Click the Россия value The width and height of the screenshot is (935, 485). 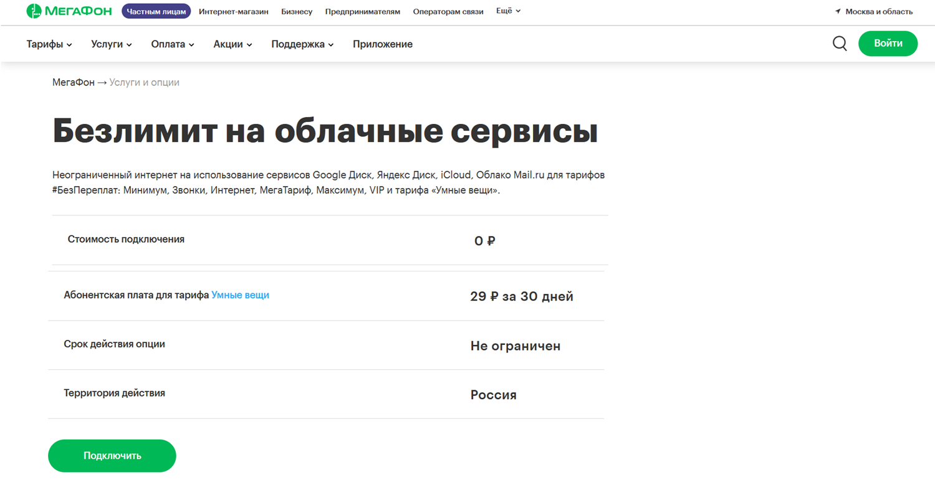494,395
